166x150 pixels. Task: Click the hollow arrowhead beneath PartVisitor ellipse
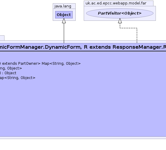coord(120,21)
